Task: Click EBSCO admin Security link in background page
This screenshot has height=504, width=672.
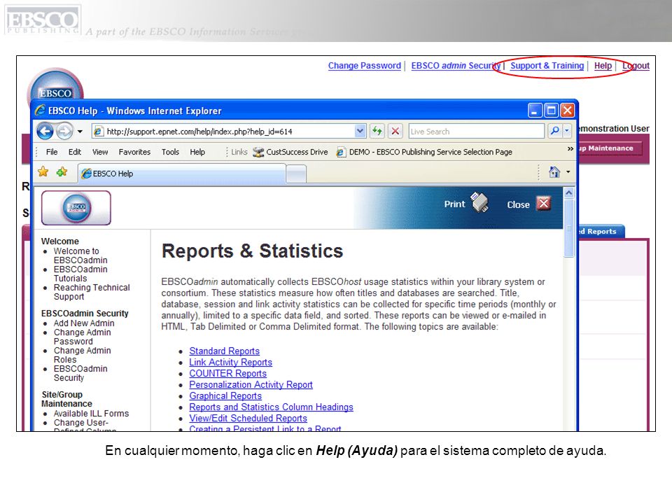Action: point(456,66)
